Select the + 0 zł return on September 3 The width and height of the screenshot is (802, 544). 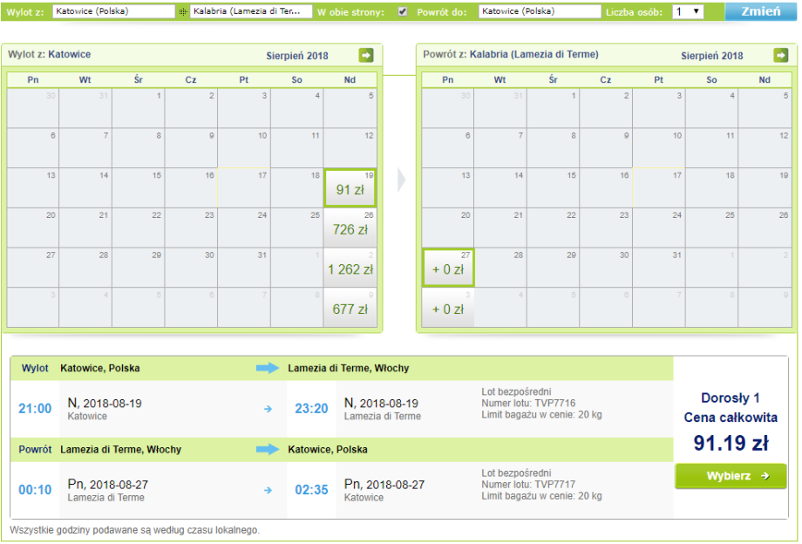tap(448, 308)
